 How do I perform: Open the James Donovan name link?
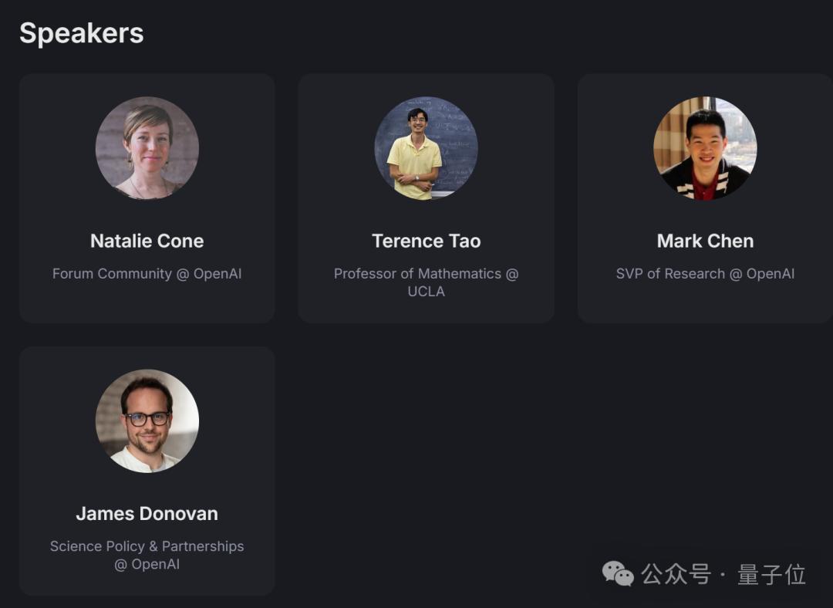coord(147,513)
